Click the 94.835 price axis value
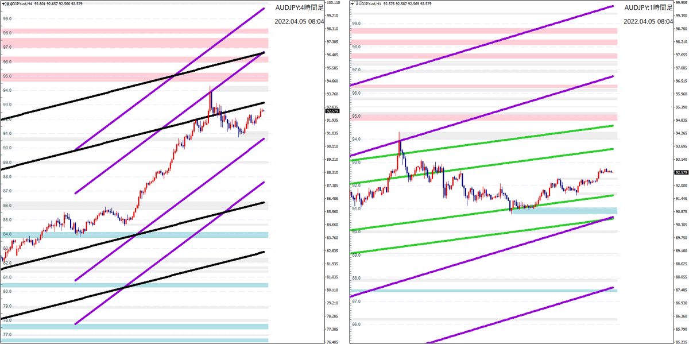689x344 pixels. (682, 120)
